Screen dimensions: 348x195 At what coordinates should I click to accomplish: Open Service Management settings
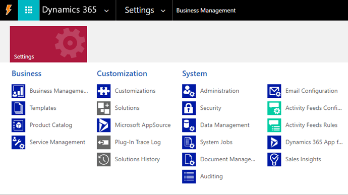pos(57,142)
